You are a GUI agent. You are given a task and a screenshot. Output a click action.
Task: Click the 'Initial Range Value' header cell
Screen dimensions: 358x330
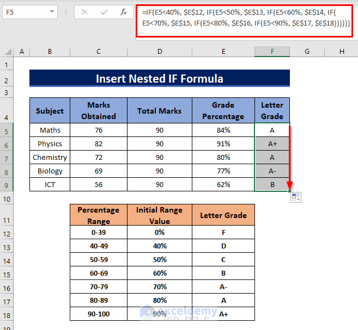click(160, 215)
